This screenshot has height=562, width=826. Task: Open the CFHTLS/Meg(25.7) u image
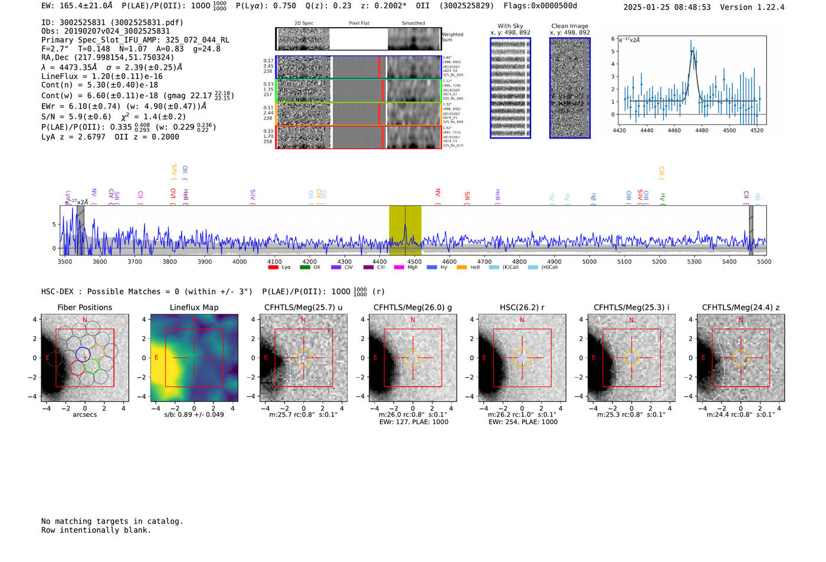pos(304,358)
